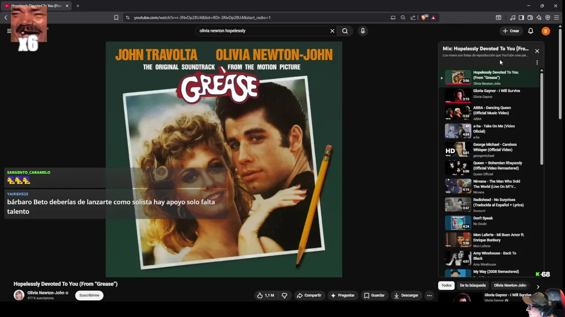This screenshot has width=565, height=317.
Task: Open the Leo AI sparkle icon
Action: point(539,18)
